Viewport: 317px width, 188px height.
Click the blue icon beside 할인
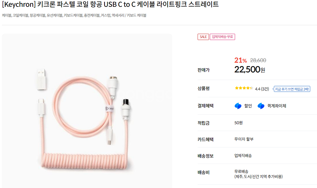[238, 106]
